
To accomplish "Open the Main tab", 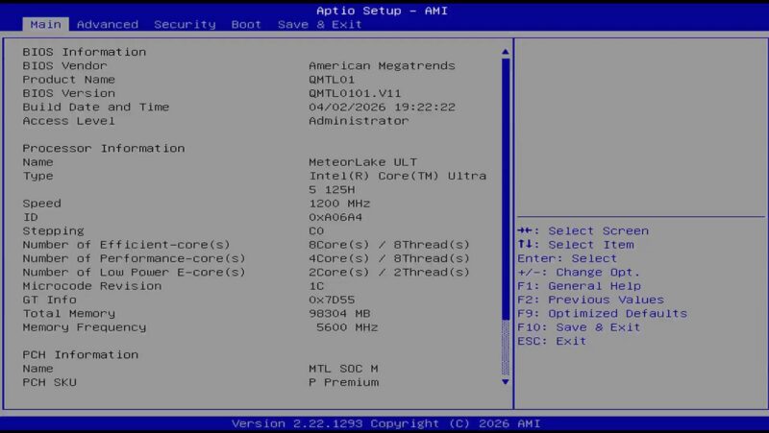I will [45, 25].
